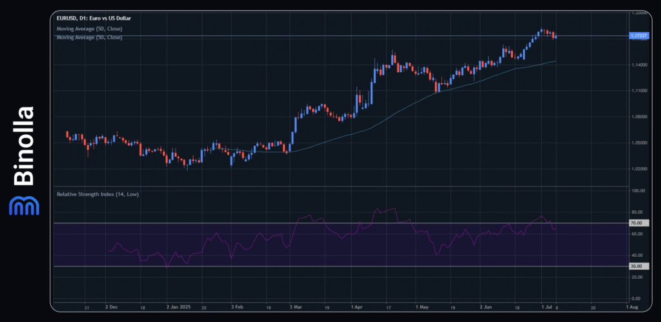661x322 pixels.
Task: Click the RSI 30.00 oversold level tag
Action: point(635,266)
